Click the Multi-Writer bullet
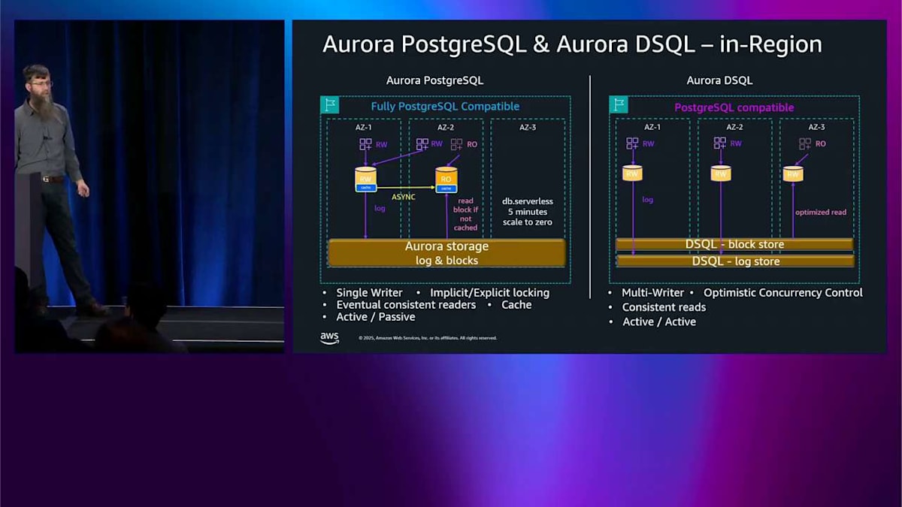This screenshot has width=902, height=507. coord(652,293)
